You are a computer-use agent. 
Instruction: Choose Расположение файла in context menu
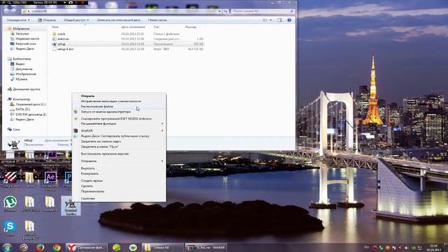pos(119,106)
